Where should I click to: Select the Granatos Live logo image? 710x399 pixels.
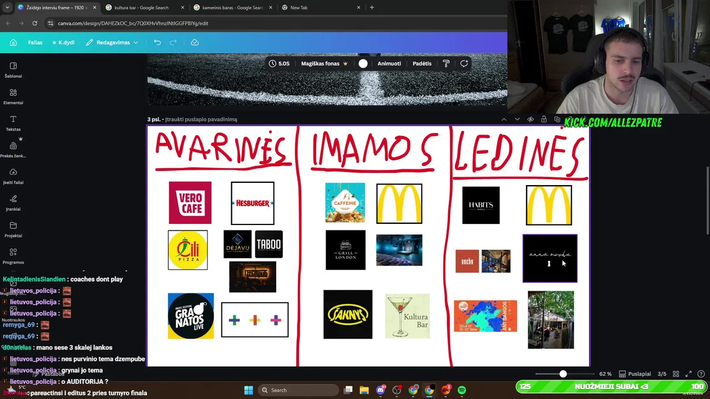point(191,316)
